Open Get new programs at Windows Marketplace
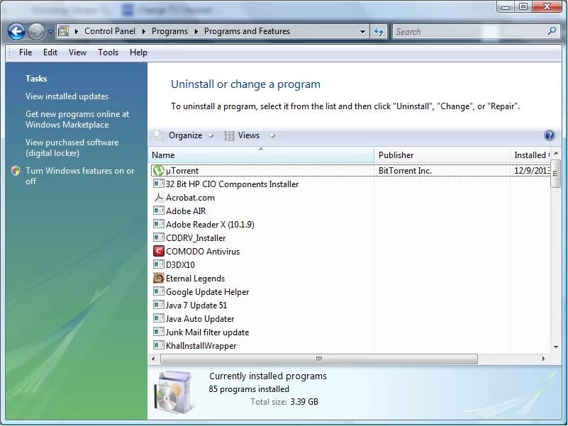Viewport: 568px width, 426px height. [x=77, y=119]
